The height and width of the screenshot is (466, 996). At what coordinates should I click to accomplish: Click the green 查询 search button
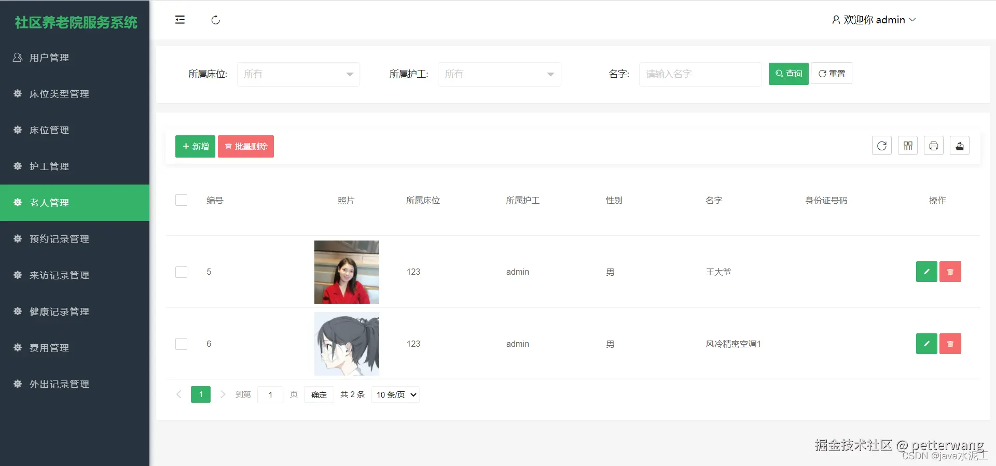789,74
